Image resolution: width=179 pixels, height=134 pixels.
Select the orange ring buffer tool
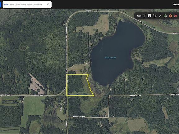coord(170,16)
